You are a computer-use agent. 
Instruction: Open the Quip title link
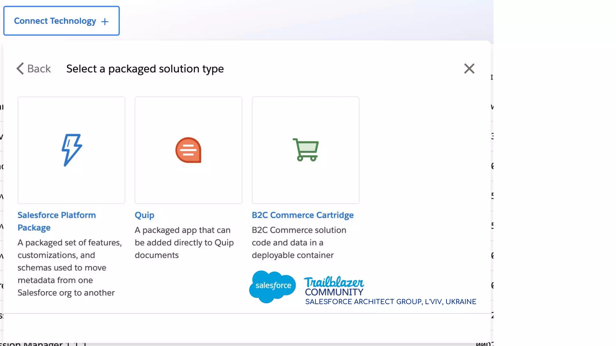[144, 215]
